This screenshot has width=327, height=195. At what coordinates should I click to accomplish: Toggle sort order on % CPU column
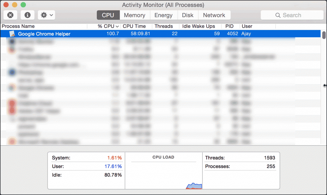(108, 26)
